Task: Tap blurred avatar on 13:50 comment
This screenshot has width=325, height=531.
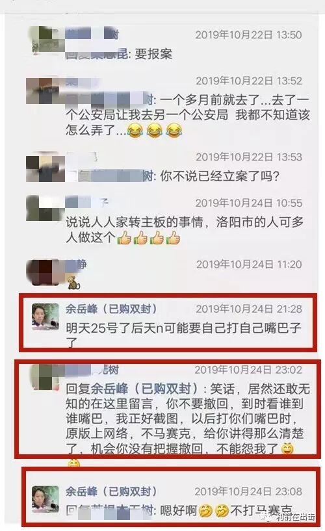Action: coord(45,40)
